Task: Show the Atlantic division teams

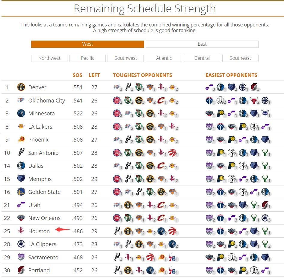Action: point(164,58)
